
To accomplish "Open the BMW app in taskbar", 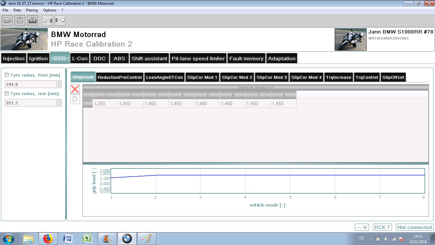I will click(127, 239).
